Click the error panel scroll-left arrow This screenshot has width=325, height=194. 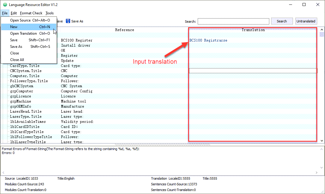pos(3,172)
